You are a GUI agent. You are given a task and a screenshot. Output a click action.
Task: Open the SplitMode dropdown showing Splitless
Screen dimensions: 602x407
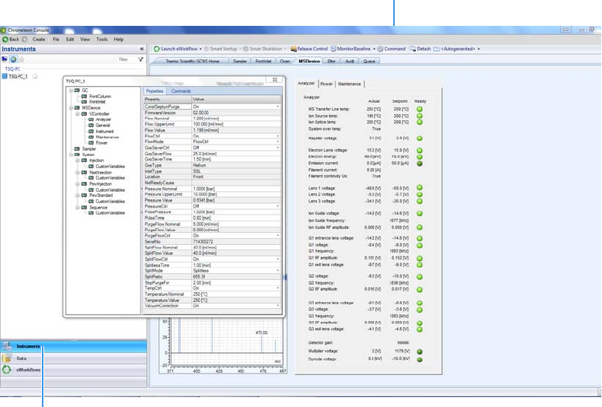pos(278,270)
